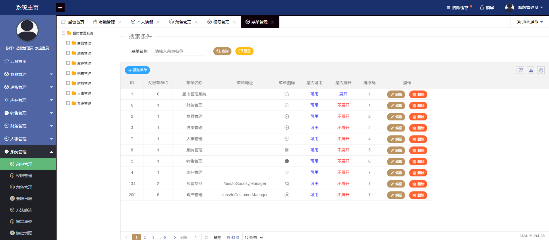Viewport: 549px width, 240px height.
Task: Click the house icon in 超市管理系统 row
Action: click(287, 94)
